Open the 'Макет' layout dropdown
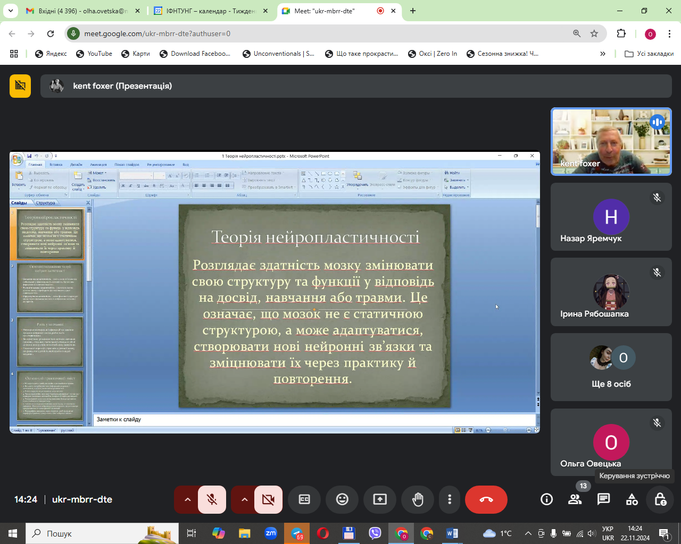681x544 pixels. (97, 173)
